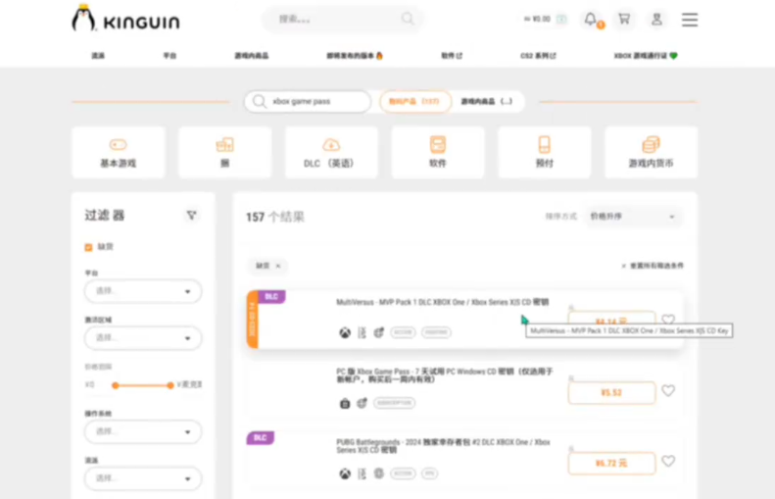Open the 价格升序 sort dropdown
Screen dimensions: 775x499
click(x=633, y=217)
